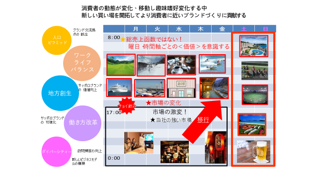Click the cruise ship photo
Image resolution: width=318 pixels, height=179 pixels.
coord(119,88)
